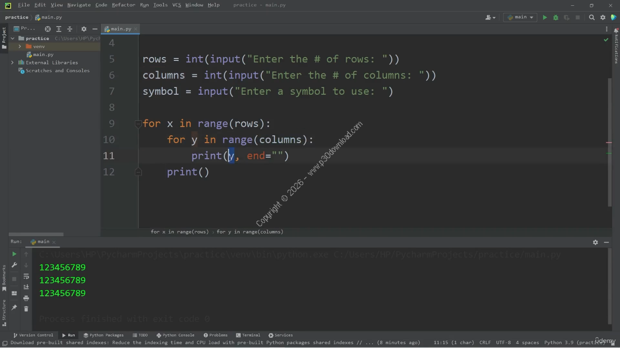Start debugging with the green bug icon
Screen dimensions: 620x348
[556, 17]
